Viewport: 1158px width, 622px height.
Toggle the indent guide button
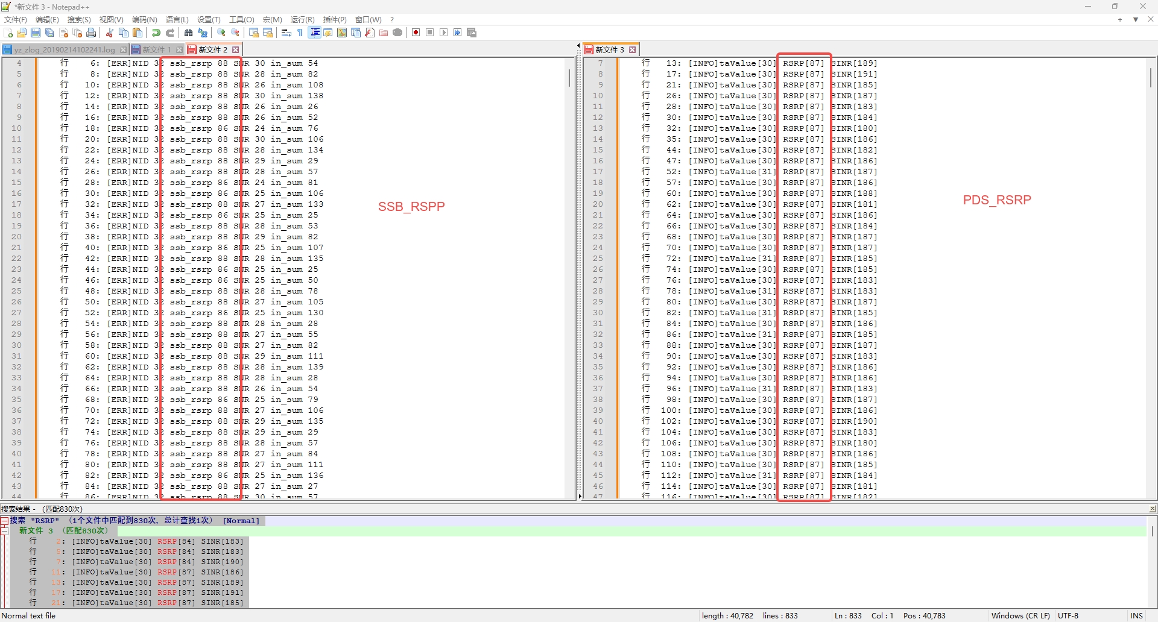315,33
